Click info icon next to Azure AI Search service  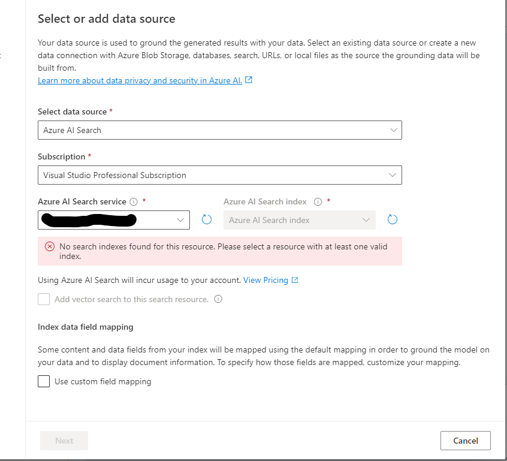(x=134, y=202)
